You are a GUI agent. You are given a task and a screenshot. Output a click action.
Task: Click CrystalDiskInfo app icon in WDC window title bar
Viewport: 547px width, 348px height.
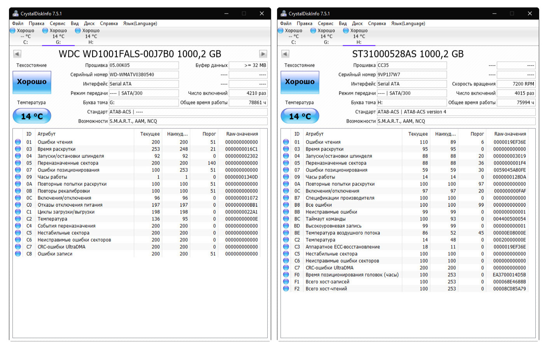[x=16, y=14]
